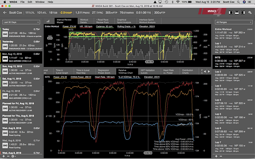This screenshot has height=159, width=255.
Task: Open the HIIT Validation iLevels tab
Action: pos(148,71)
